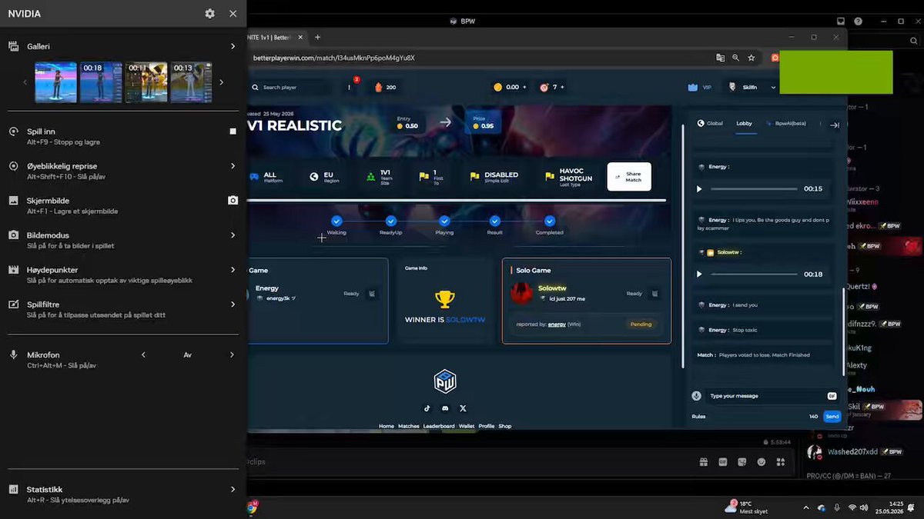Switch to the Global chat tab
This screenshot has width=924, height=519.
point(710,123)
